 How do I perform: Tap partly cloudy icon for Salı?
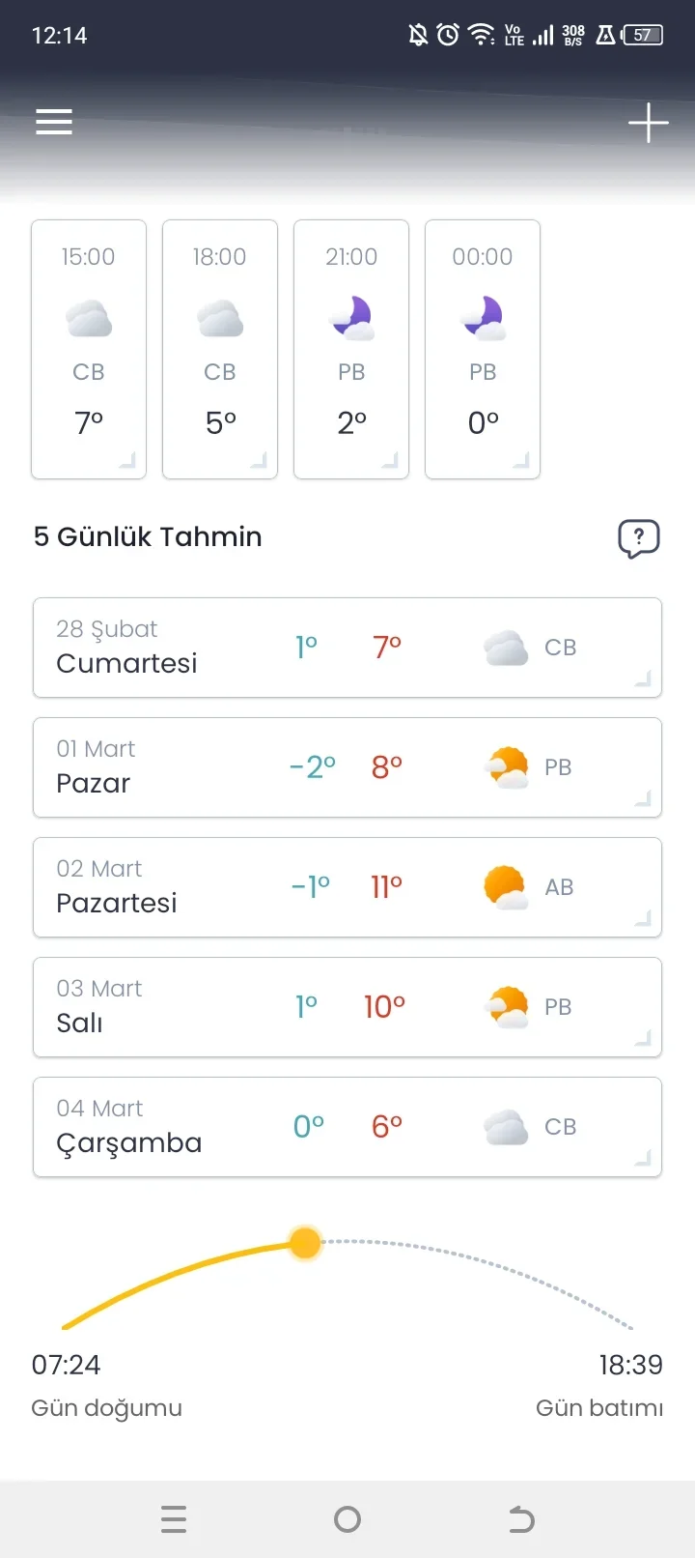pos(506,1007)
